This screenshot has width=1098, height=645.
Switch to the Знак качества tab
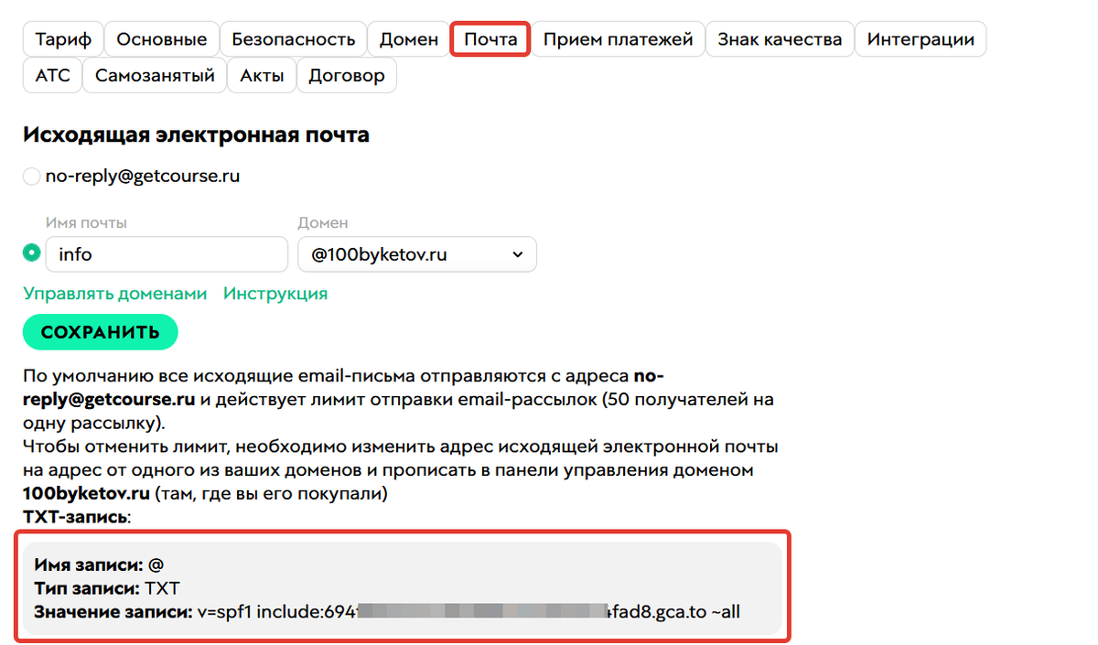tap(780, 39)
